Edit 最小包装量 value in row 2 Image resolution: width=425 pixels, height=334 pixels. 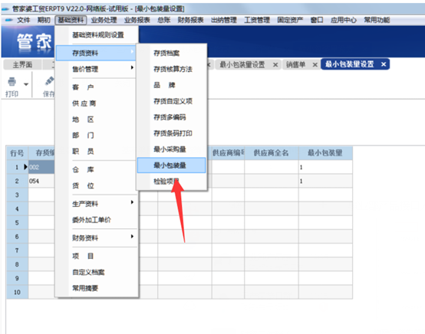tap(325, 181)
